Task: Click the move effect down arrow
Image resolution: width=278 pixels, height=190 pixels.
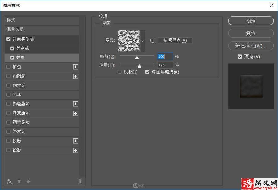Action: pyautogui.click(x=28, y=181)
